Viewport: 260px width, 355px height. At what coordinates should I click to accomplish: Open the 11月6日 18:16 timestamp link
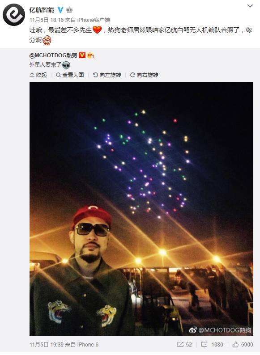47,20
